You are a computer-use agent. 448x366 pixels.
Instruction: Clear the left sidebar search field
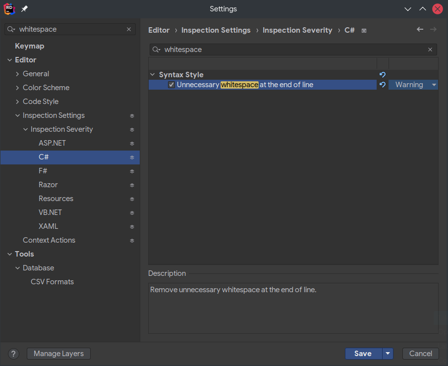(129, 29)
